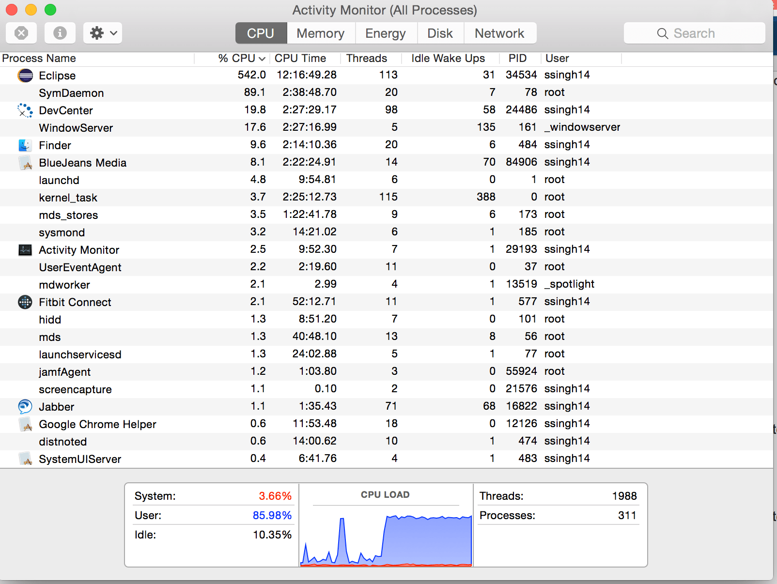The width and height of the screenshot is (777, 584).
Task: Click the 388 idle wake ups value
Action: (486, 197)
